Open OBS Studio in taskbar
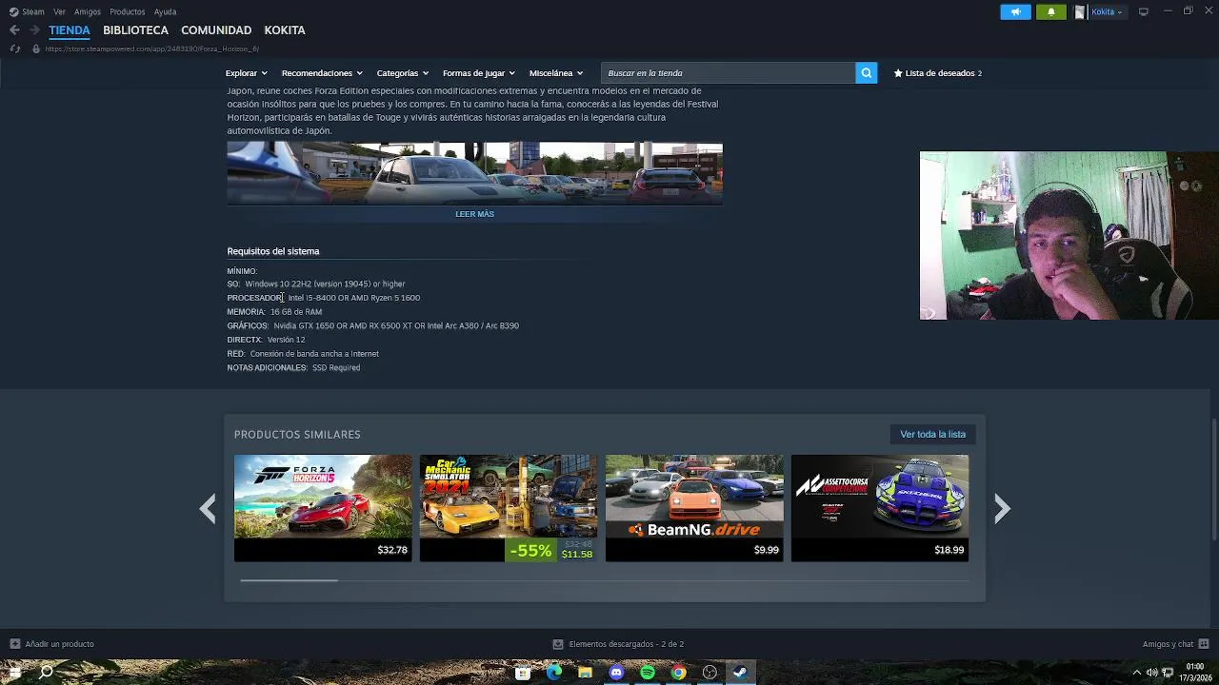Screen dimensions: 1219x685 tap(709, 673)
